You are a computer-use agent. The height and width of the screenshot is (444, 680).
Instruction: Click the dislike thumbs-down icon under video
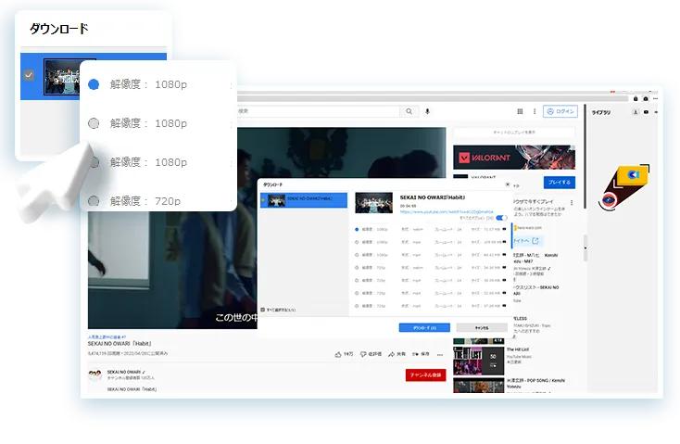[x=363, y=355]
